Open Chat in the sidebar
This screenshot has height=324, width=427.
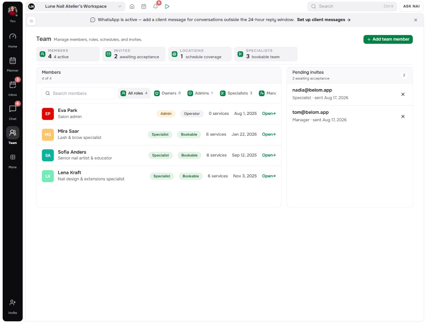[13, 112]
